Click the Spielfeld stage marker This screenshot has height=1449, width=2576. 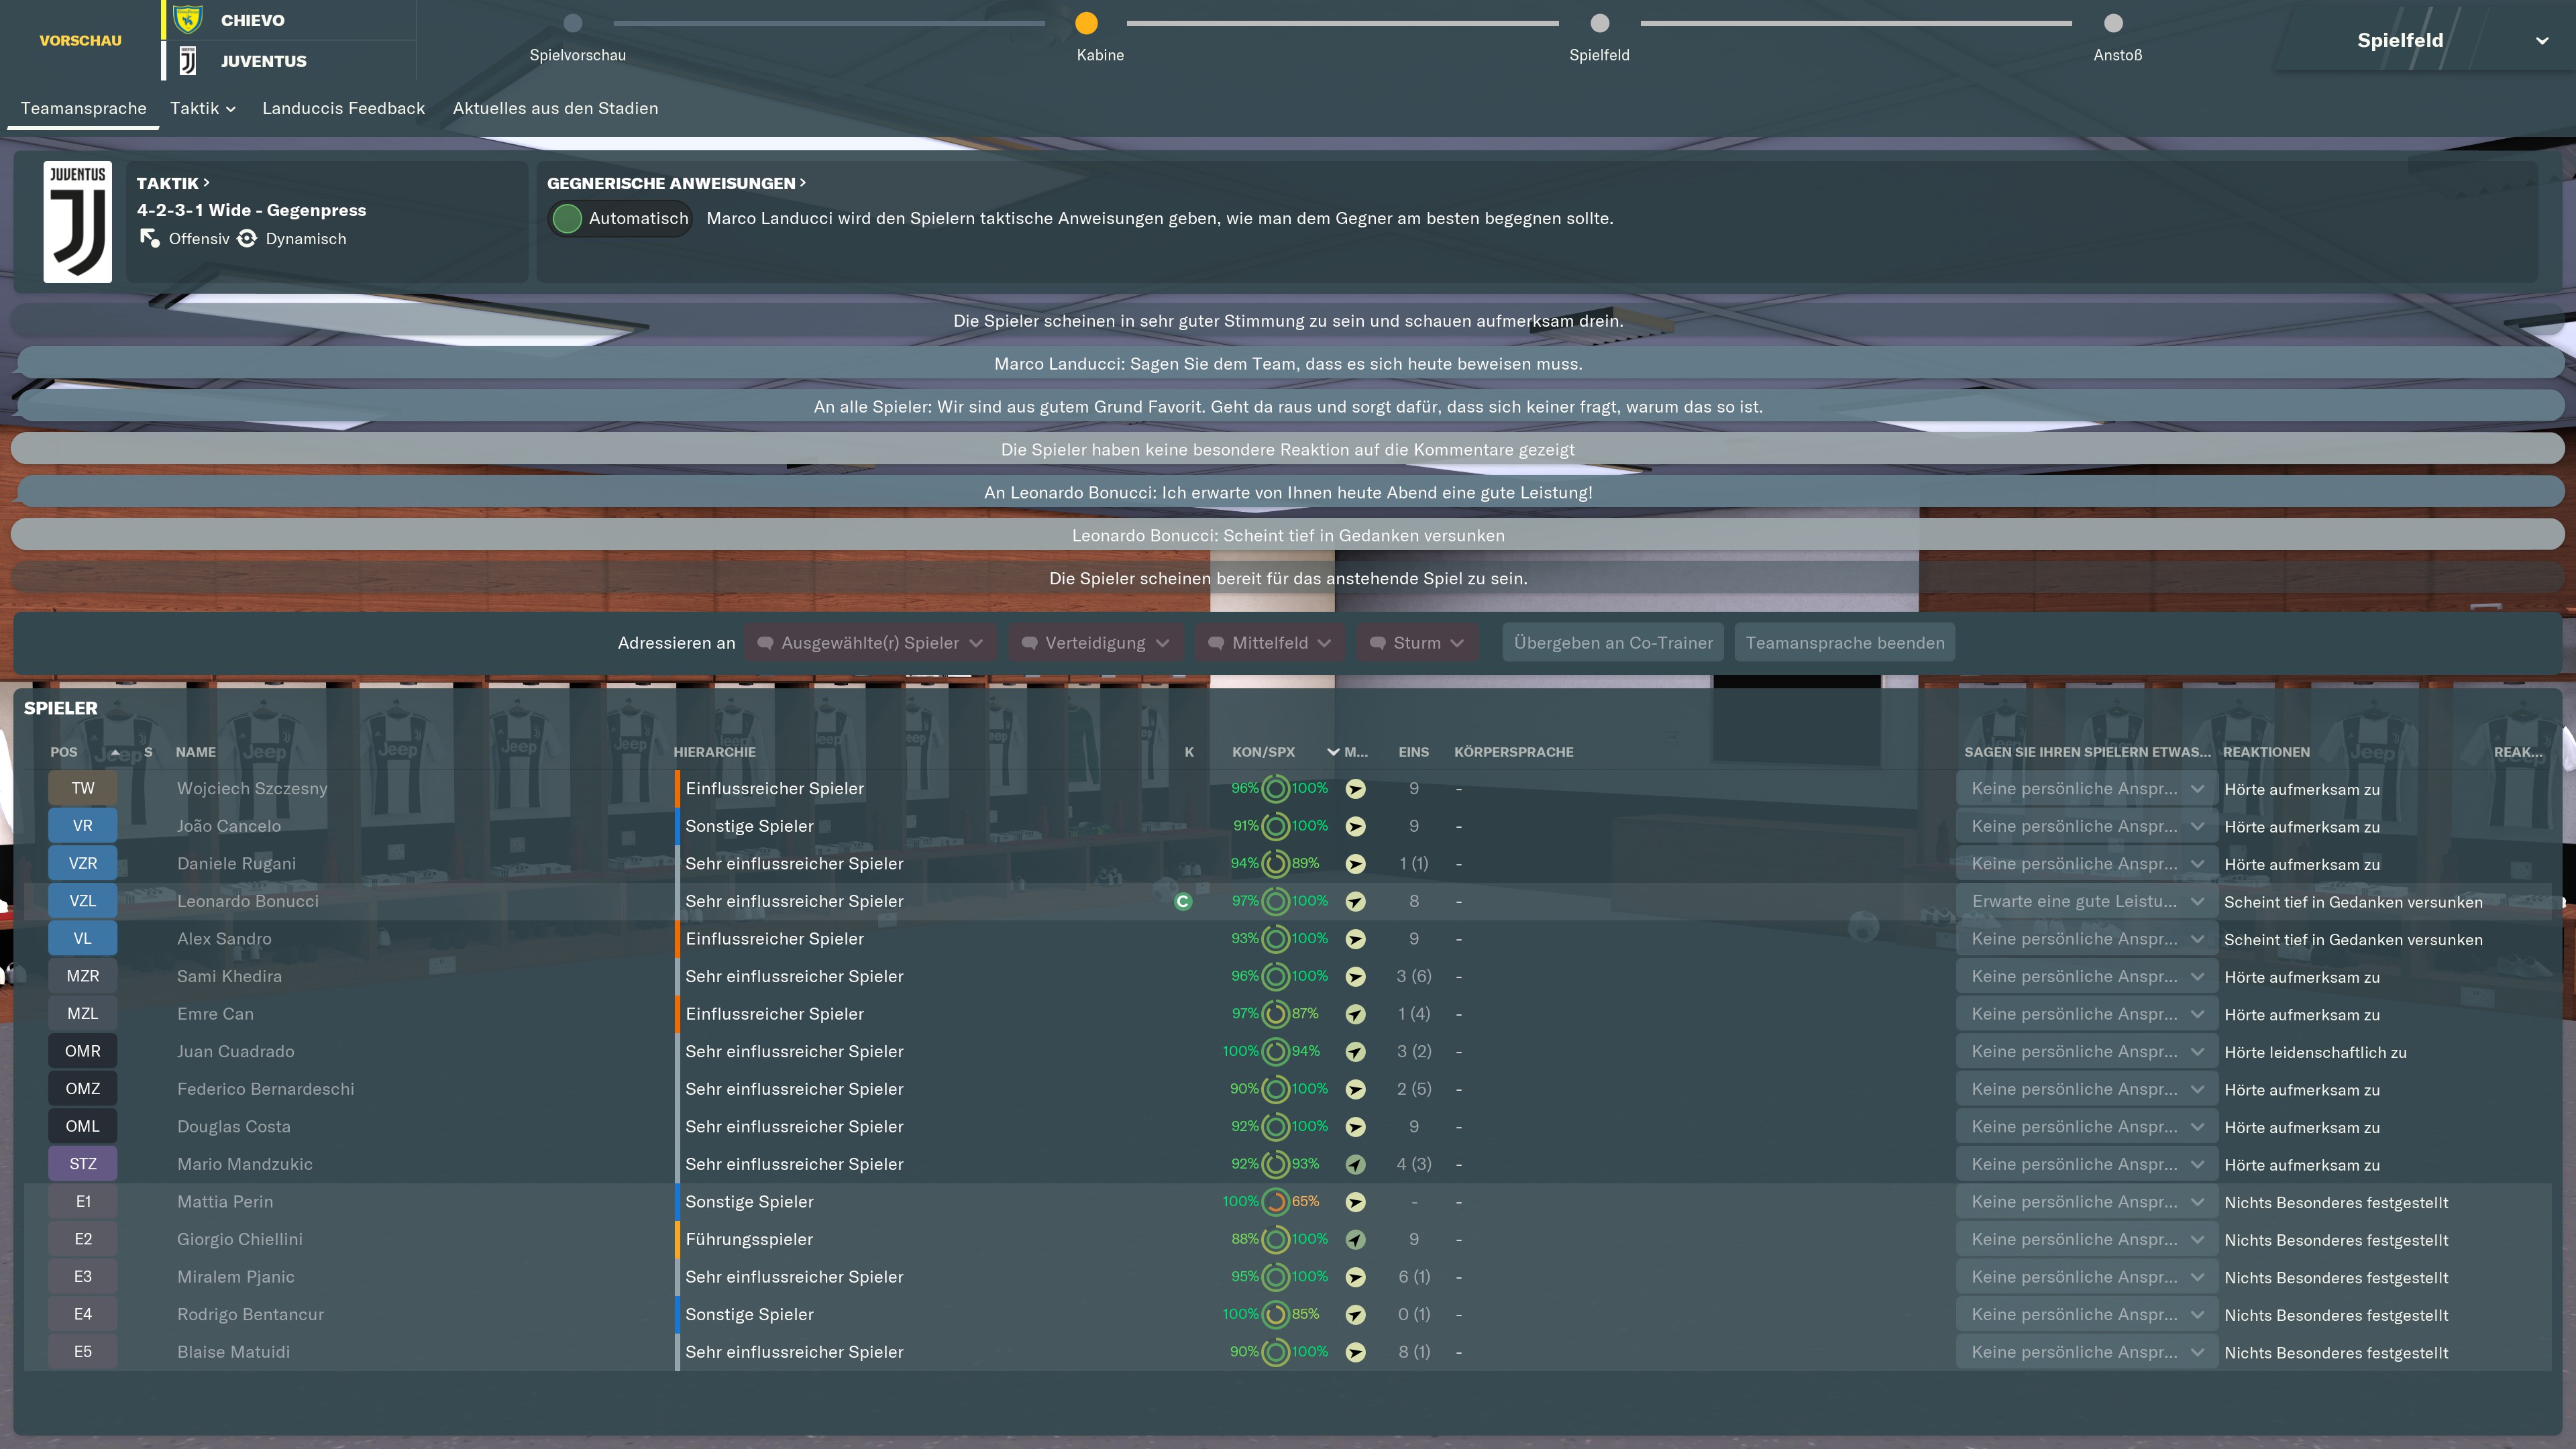pyautogui.click(x=1600, y=23)
